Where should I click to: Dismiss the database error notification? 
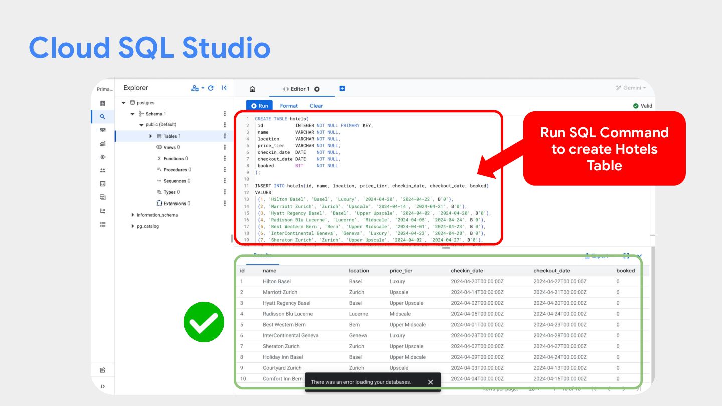(x=430, y=382)
